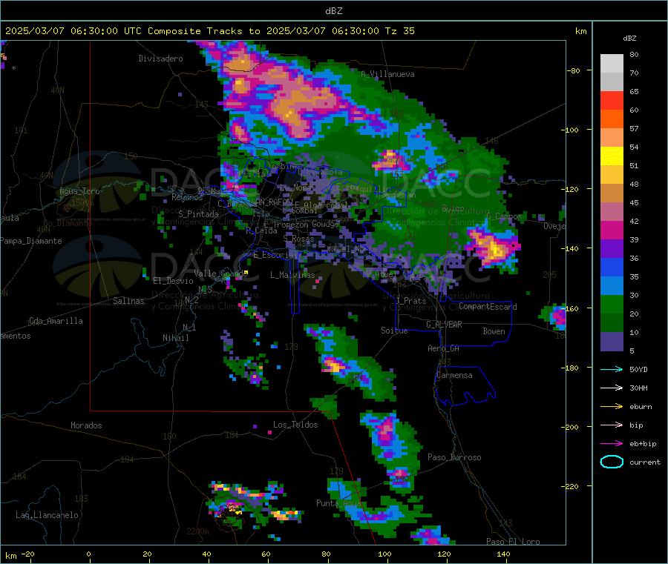This screenshot has width=668, height=564.
Task: Click the white 30HM track arrow in the legend
Action: click(612, 388)
